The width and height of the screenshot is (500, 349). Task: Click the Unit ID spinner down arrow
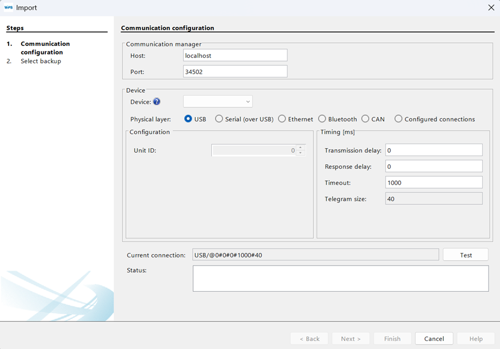[300, 152]
